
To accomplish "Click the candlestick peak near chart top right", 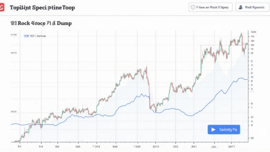I will click(241, 34).
